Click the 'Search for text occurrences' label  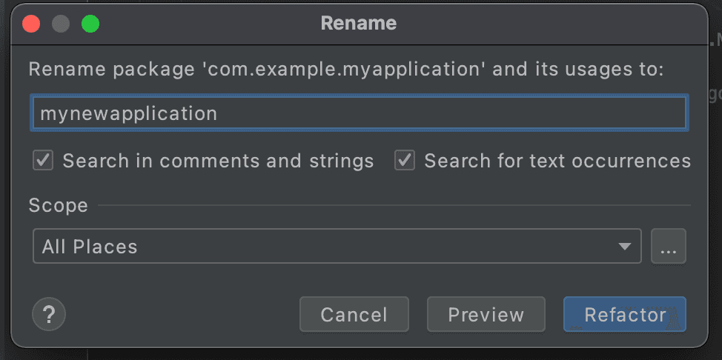pyautogui.click(x=557, y=161)
